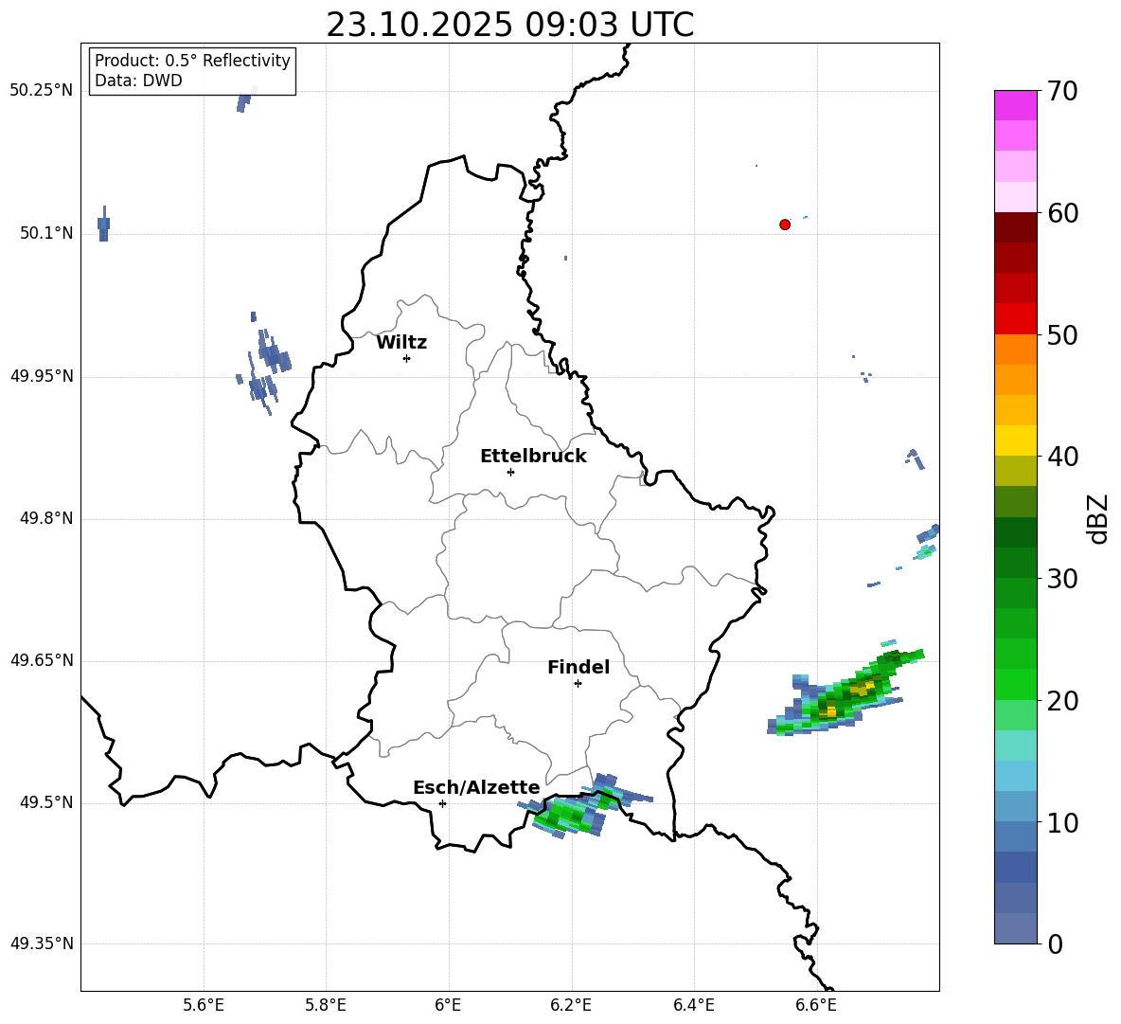Click the 6.2°E longitude label
Screen dimensions: 1121x1024
coord(571,1005)
